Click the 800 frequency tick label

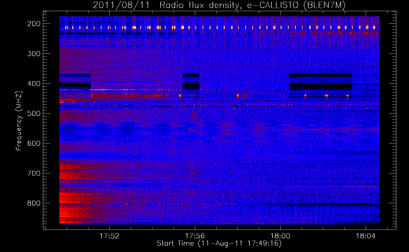(x=34, y=203)
